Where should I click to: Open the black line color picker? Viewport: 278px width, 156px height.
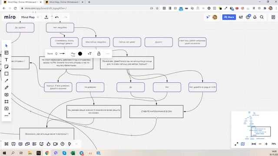coord(80,54)
